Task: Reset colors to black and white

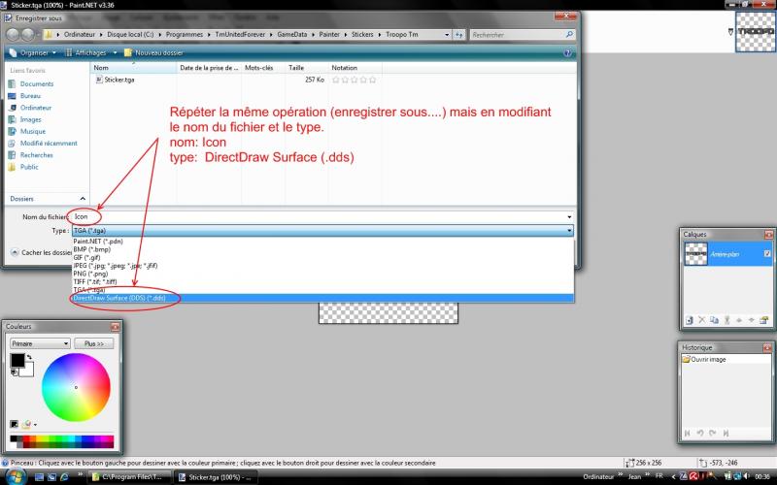Action: coord(14,372)
